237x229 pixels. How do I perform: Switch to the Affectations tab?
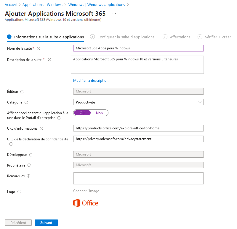[x=180, y=37]
